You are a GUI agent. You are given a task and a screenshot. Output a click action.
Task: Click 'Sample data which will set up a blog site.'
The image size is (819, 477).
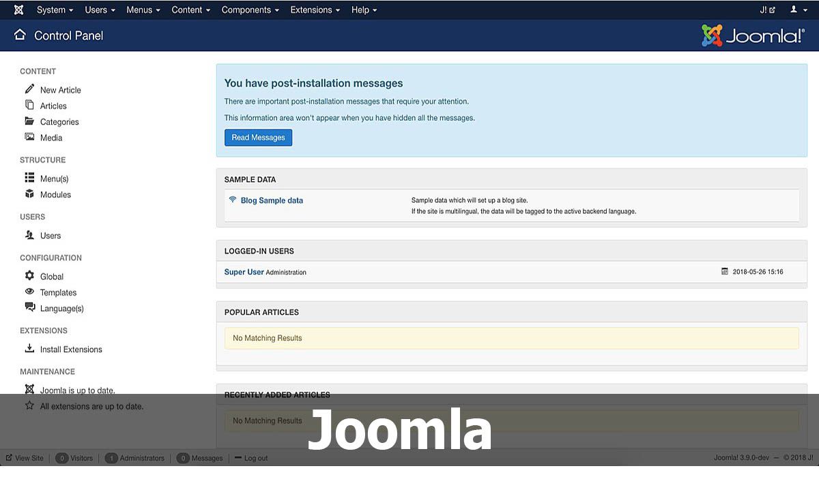click(470, 200)
